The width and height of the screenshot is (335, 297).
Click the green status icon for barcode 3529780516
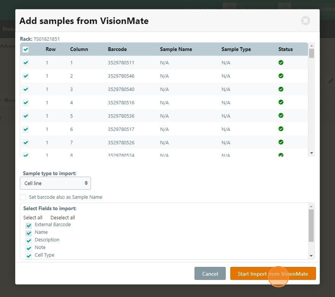point(281,102)
